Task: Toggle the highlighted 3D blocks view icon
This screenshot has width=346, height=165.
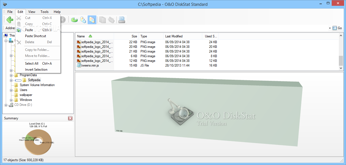Action: click(x=92, y=20)
